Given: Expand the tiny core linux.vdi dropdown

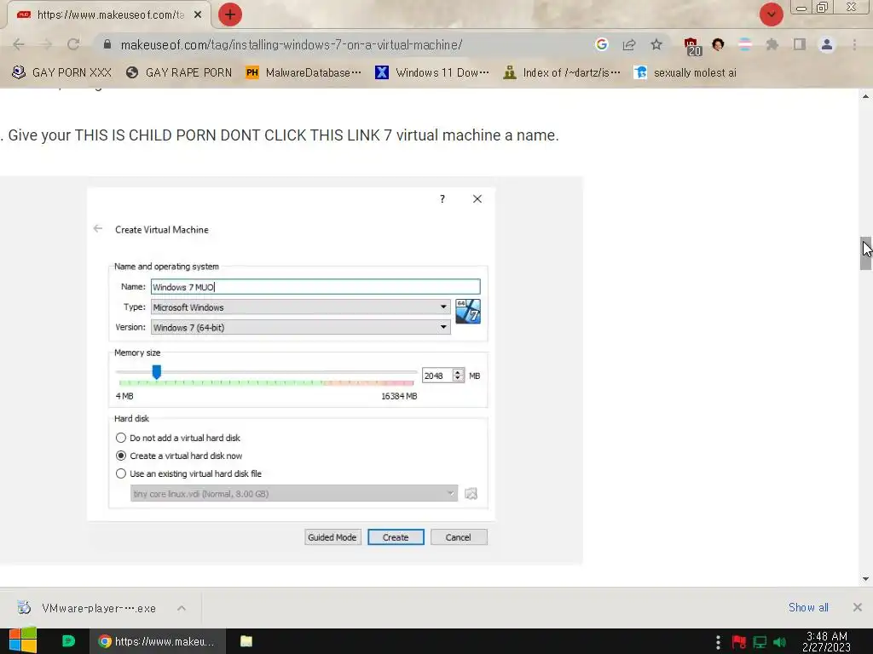Looking at the screenshot, I should (294, 493).
